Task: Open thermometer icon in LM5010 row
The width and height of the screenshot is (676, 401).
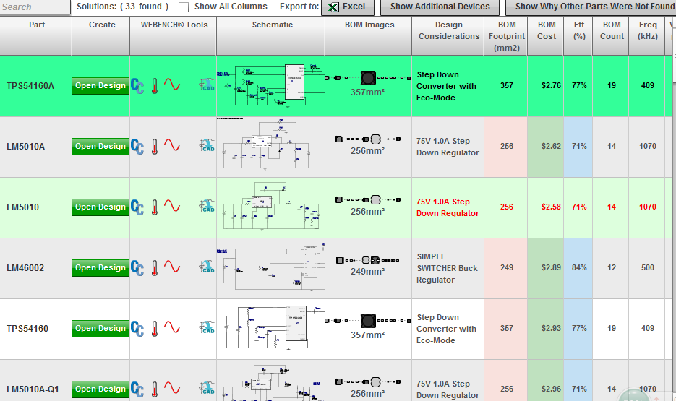Action: click(155, 207)
